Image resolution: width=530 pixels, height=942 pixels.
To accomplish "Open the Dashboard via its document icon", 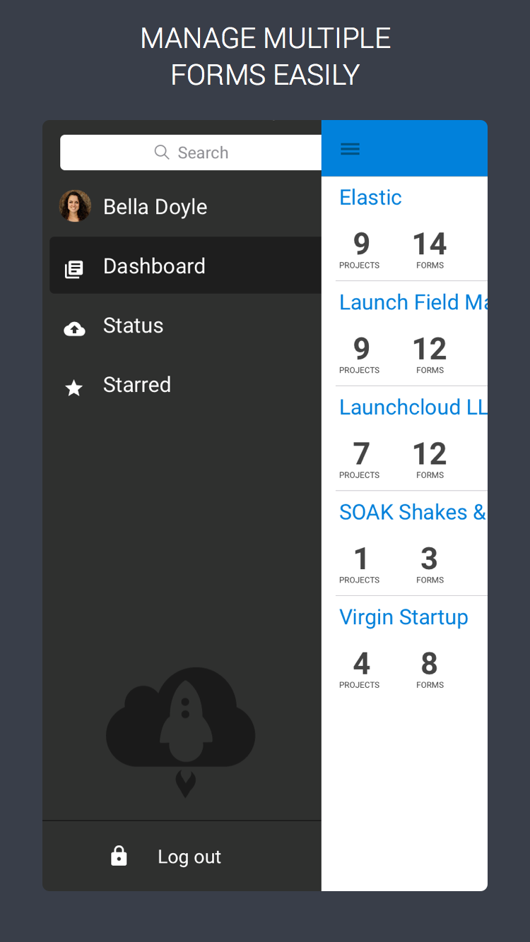I will tap(74, 266).
